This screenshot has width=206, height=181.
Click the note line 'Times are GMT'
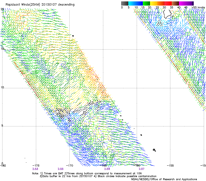(x=53, y=173)
